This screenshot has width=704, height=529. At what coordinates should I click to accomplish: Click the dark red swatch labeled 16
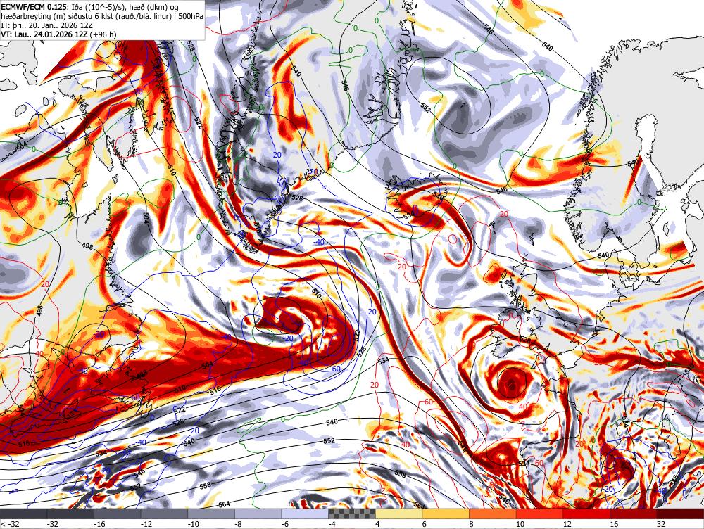[634, 514]
